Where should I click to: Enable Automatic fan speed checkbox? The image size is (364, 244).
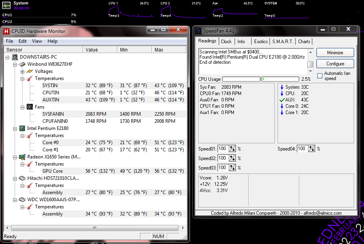click(x=320, y=76)
